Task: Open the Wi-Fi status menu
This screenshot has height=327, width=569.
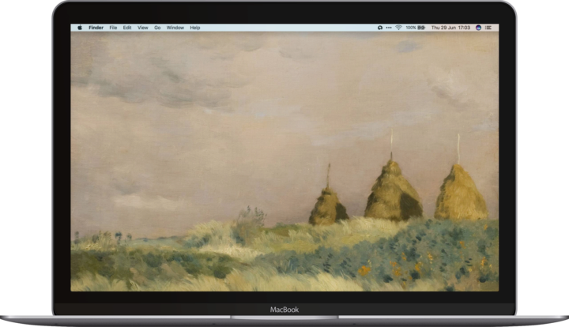Action: click(398, 28)
